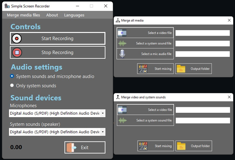Expand the System sounds (speaker) dropdown arrow
235x160 pixels.
click(103, 132)
